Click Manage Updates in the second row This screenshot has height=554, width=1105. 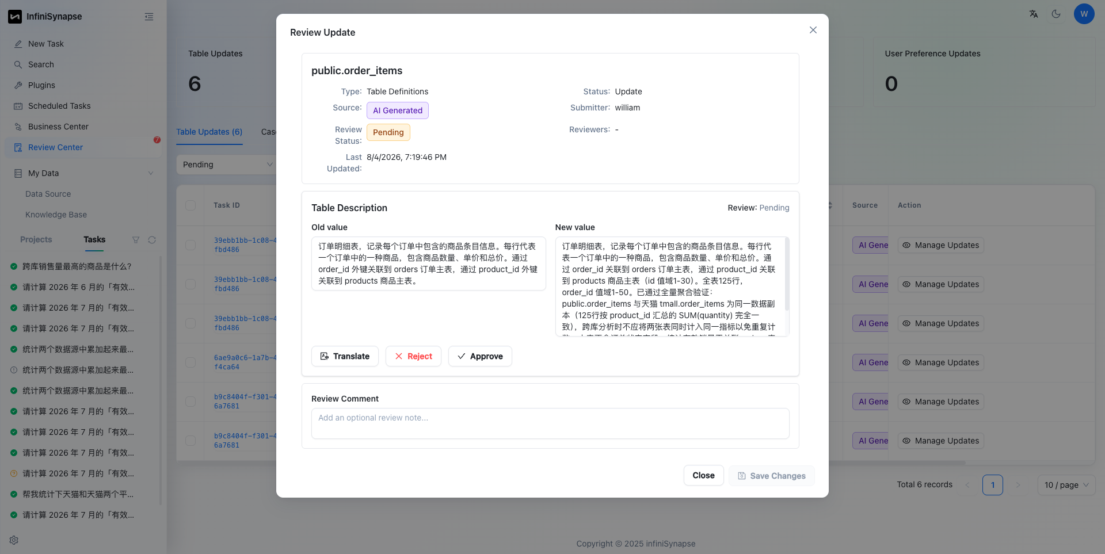(x=941, y=284)
